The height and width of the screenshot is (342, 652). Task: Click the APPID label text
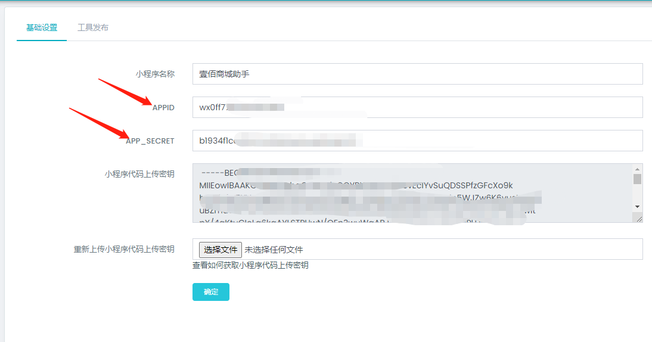[x=163, y=108]
